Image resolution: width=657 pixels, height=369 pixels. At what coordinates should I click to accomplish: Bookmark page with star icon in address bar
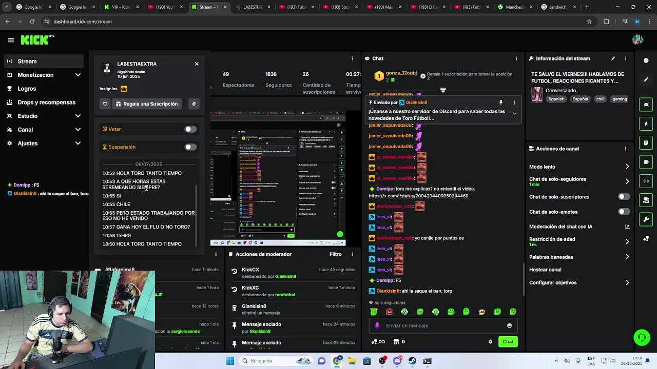click(x=589, y=22)
